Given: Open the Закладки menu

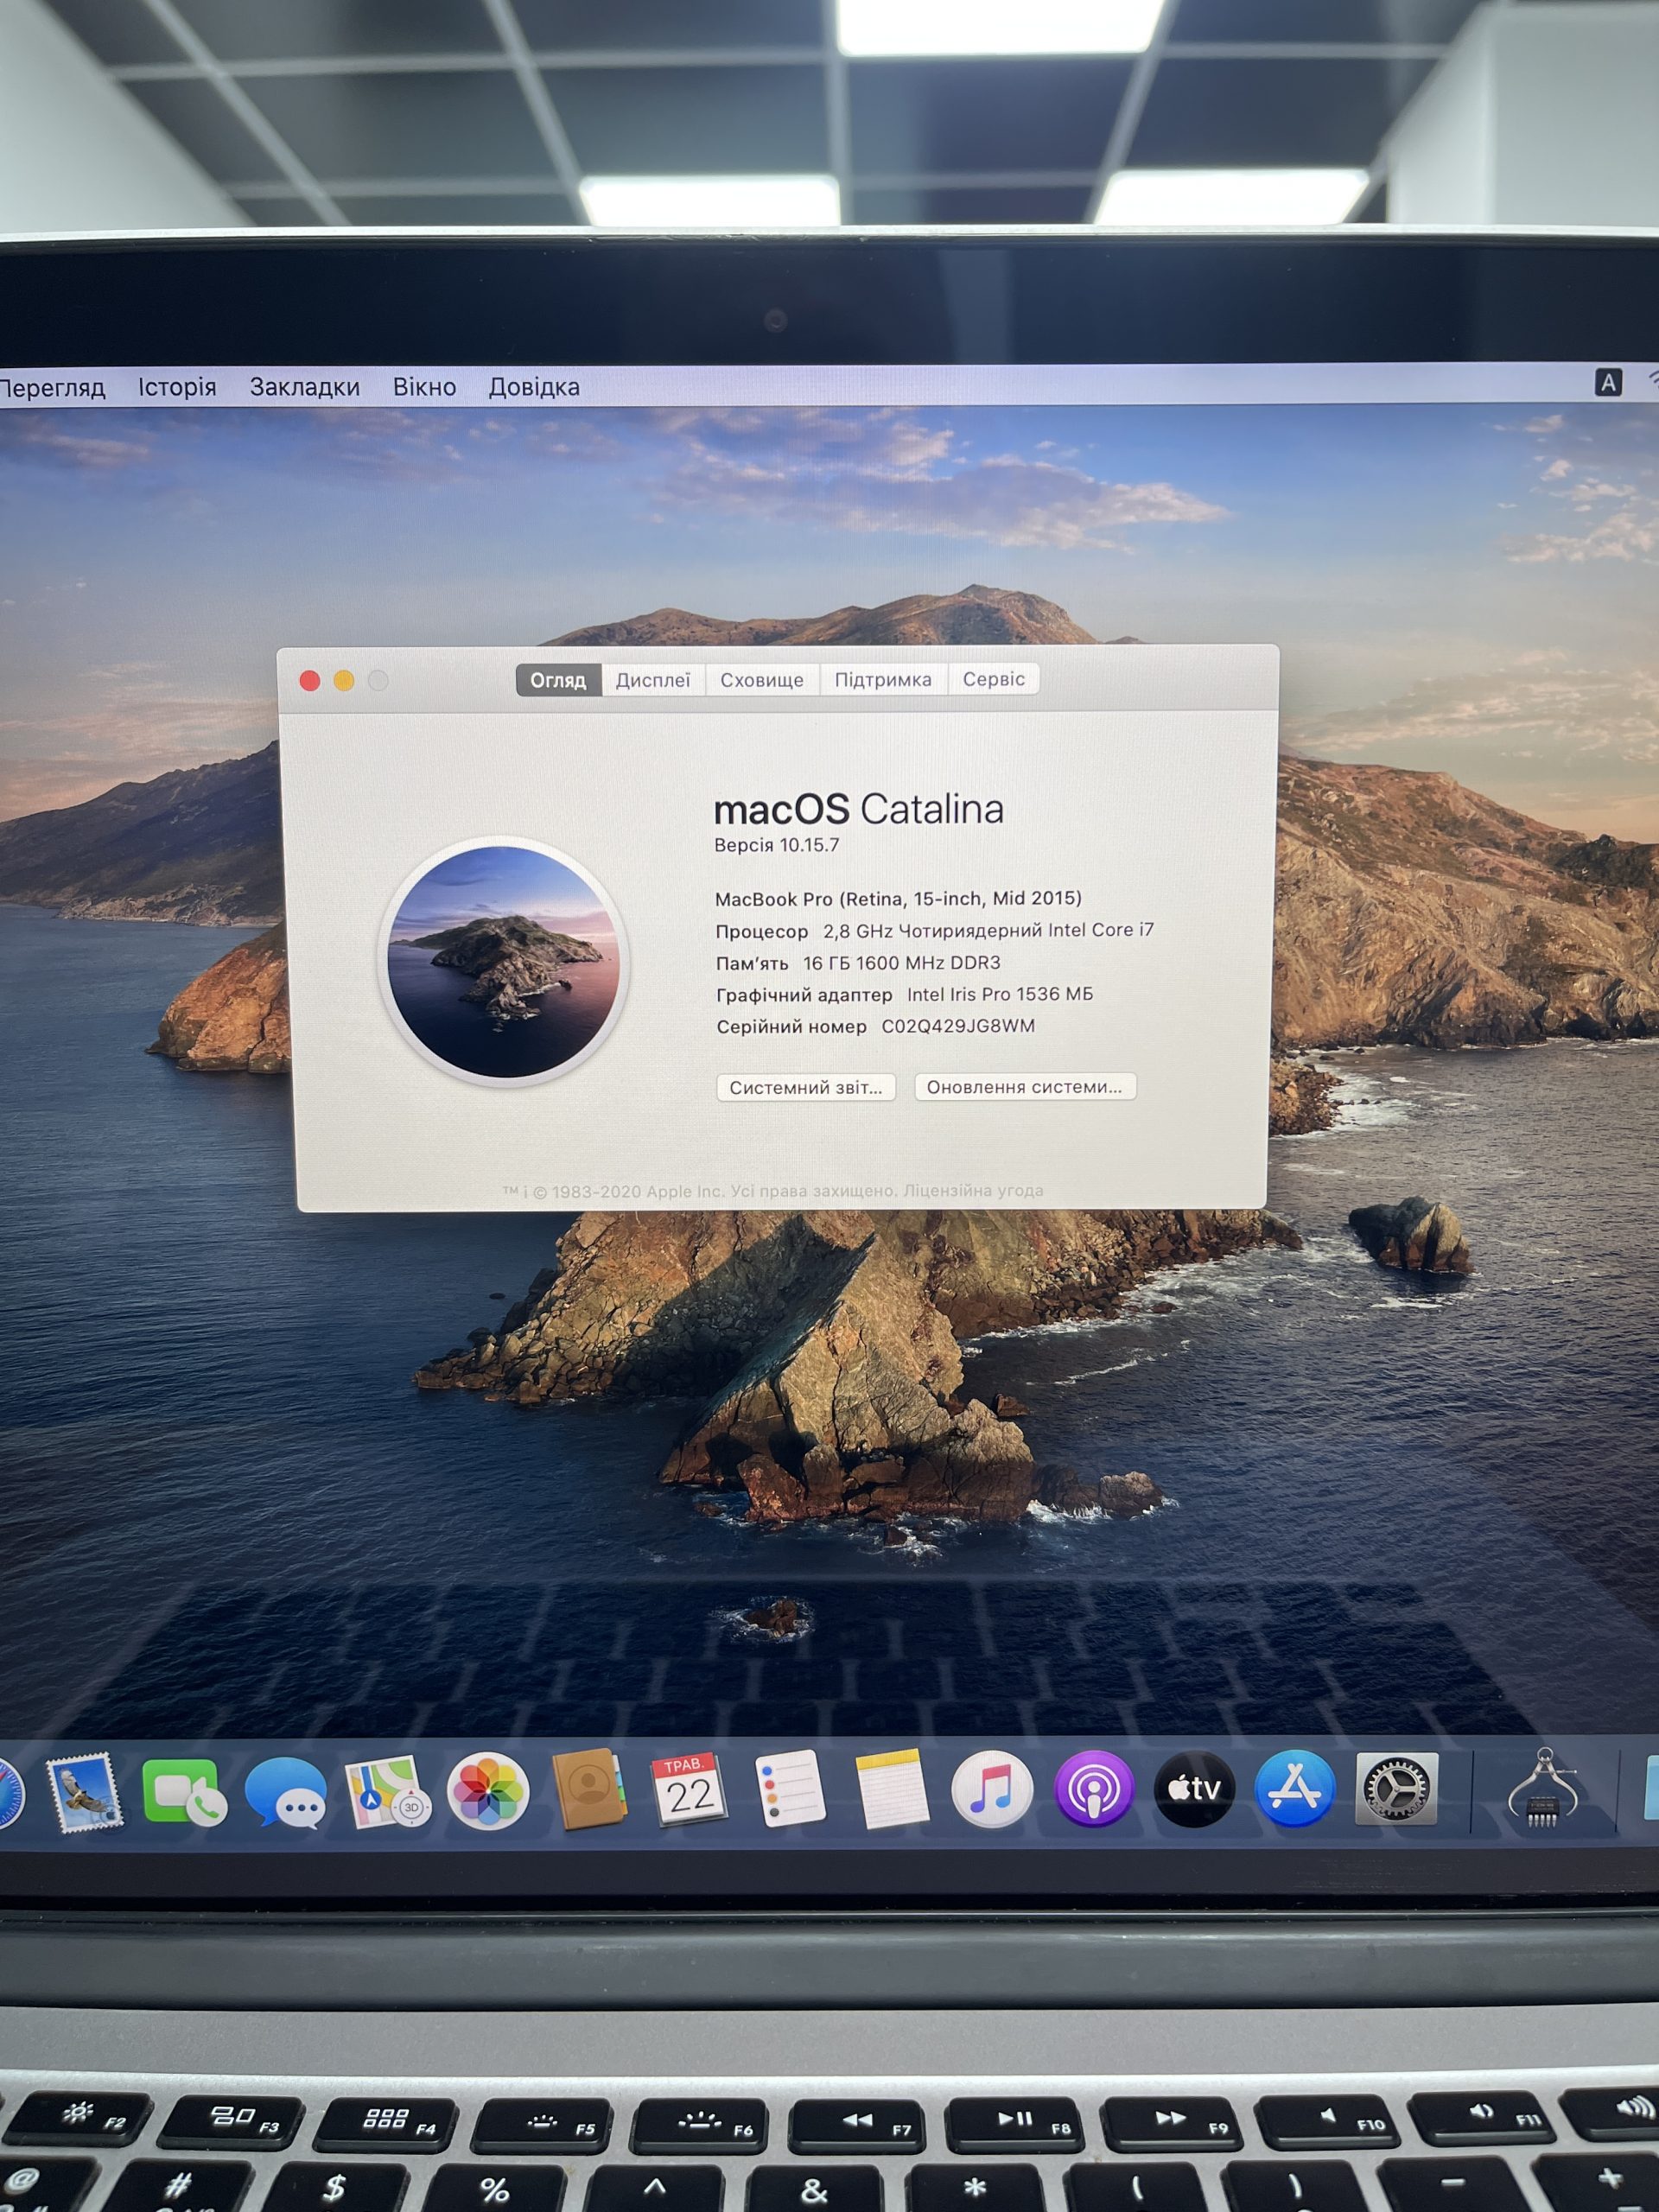Looking at the screenshot, I should [305, 387].
